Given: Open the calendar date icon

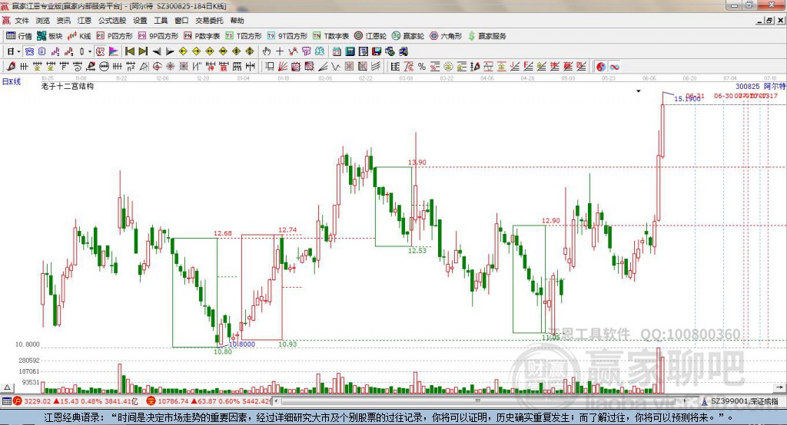Looking at the screenshot, I should 337,51.
